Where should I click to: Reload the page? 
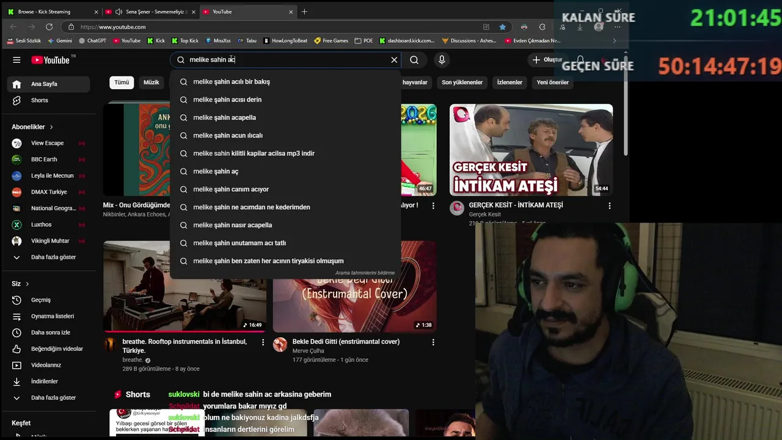(x=49, y=27)
